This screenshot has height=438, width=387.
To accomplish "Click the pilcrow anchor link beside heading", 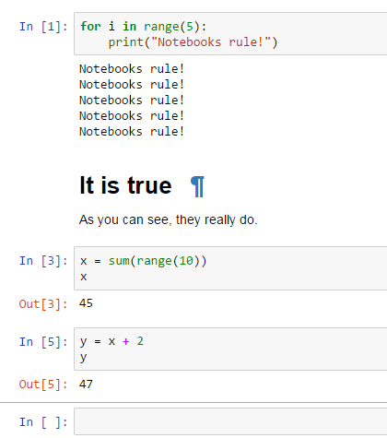I will click(x=197, y=186).
